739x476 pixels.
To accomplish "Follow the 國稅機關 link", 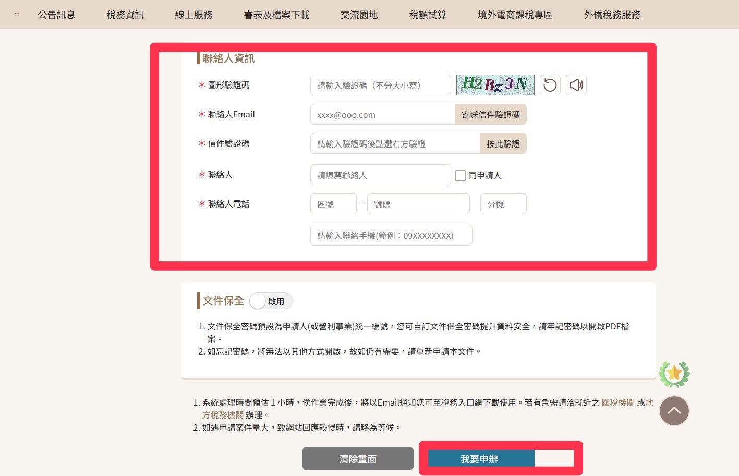I will 618,402.
